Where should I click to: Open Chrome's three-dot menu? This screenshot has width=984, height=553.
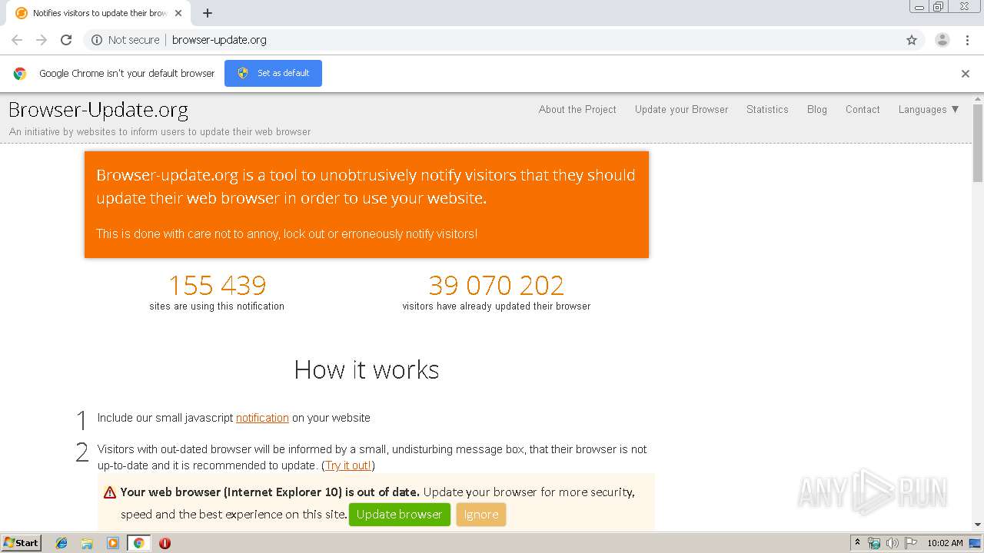coord(967,40)
